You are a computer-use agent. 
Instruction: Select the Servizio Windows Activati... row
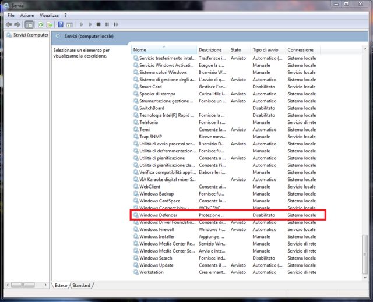pyautogui.click(x=224, y=65)
